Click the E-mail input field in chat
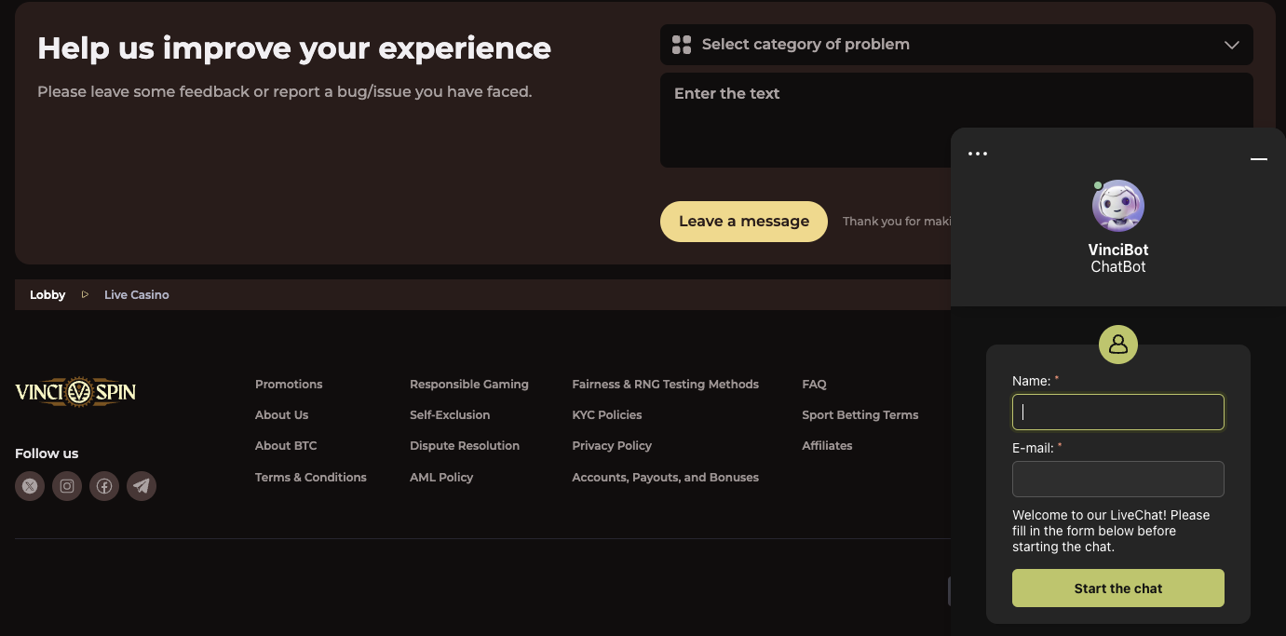 click(1117, 480)
